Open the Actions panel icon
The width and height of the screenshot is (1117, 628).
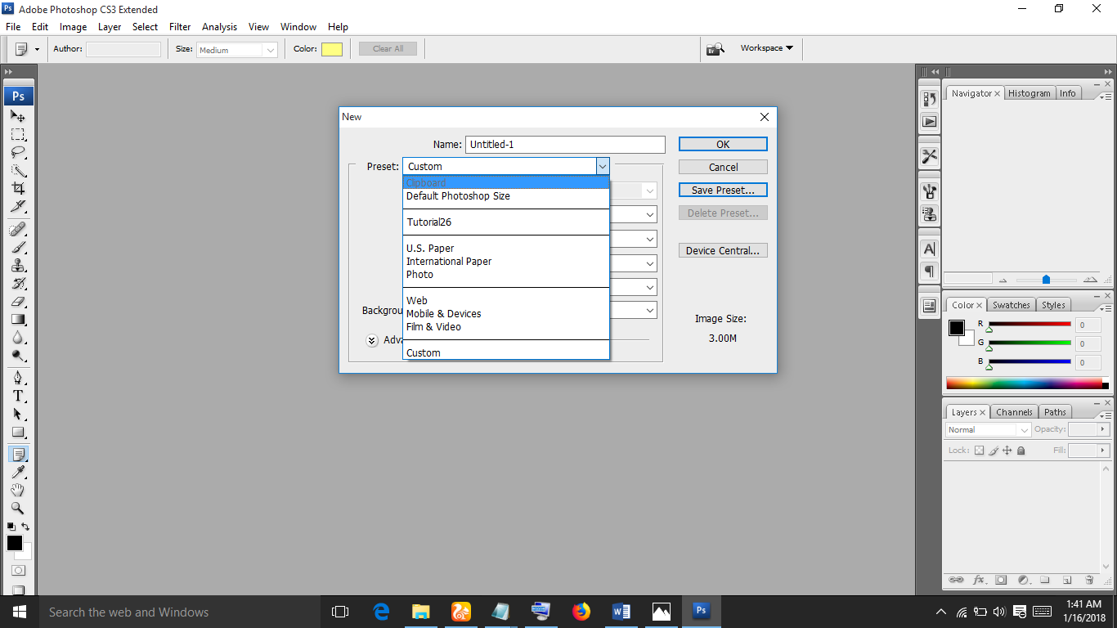[929, 121]
